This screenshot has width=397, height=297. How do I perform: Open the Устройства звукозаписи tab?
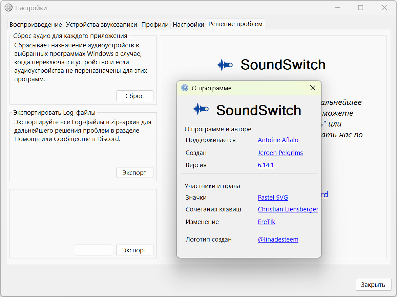tap(102, 24)
